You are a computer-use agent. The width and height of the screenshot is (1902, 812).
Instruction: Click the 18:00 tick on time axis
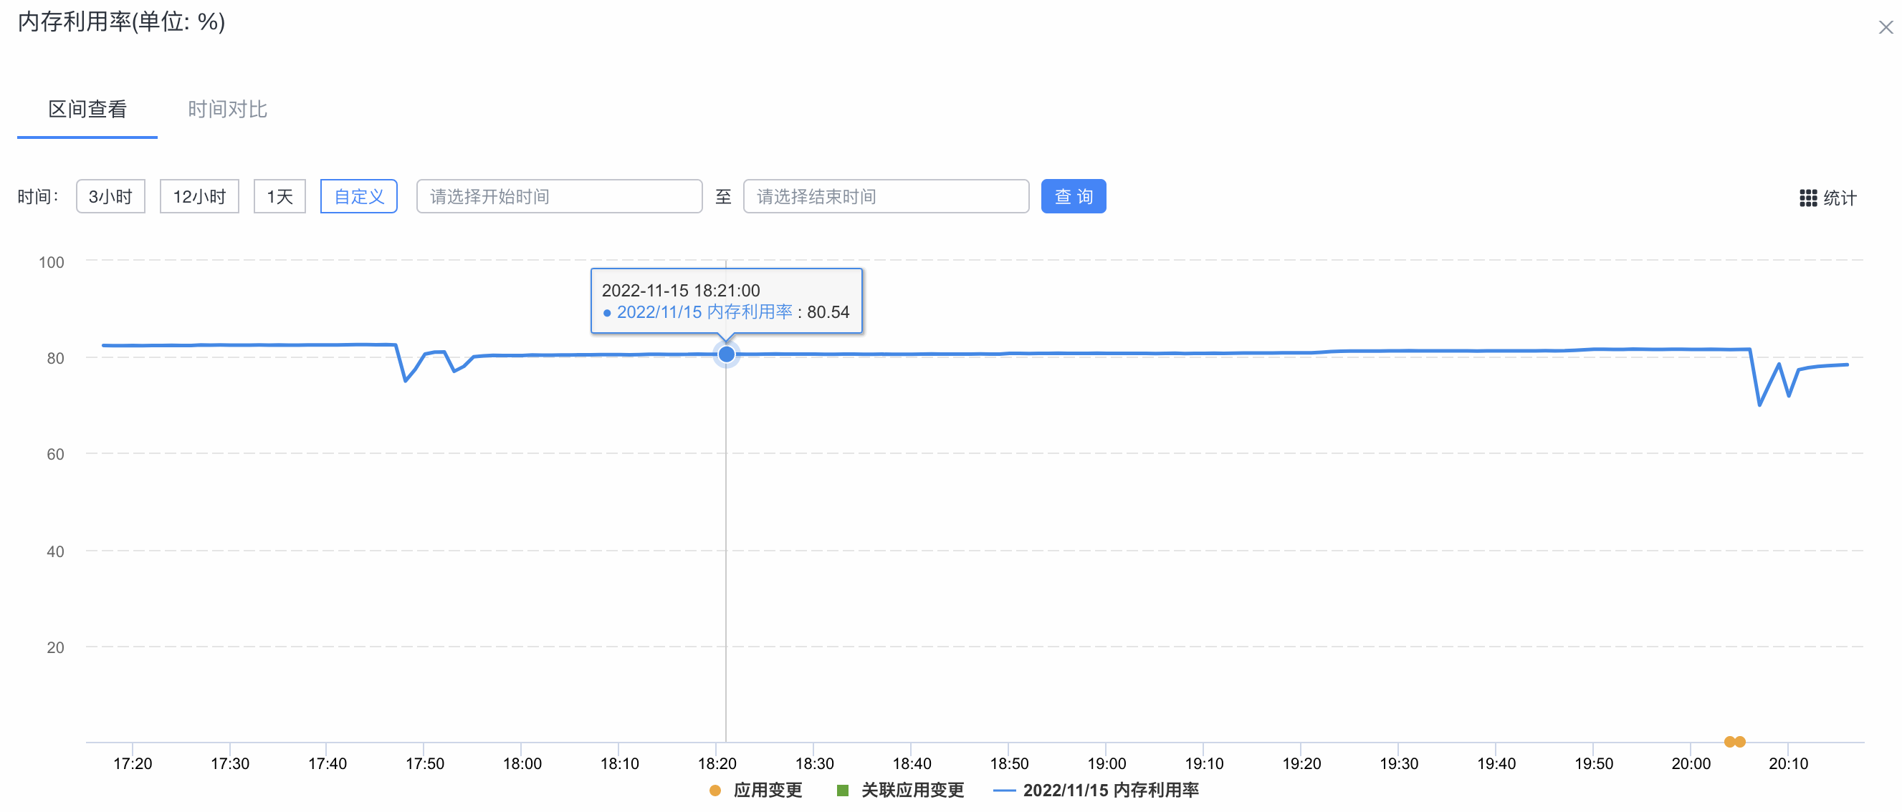pos(522,763)
